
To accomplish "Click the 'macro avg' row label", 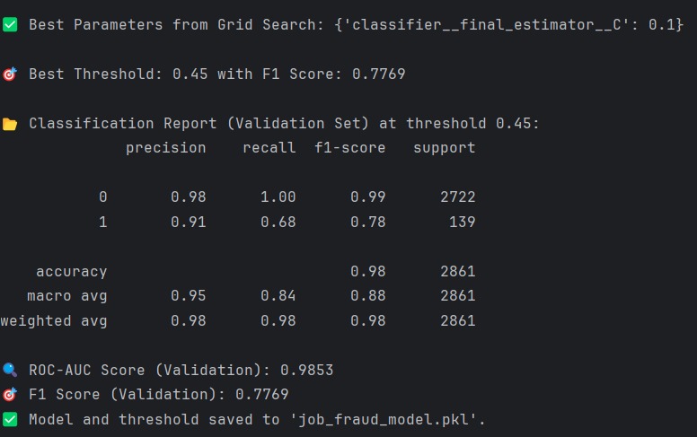I will (x=67, y=296).
